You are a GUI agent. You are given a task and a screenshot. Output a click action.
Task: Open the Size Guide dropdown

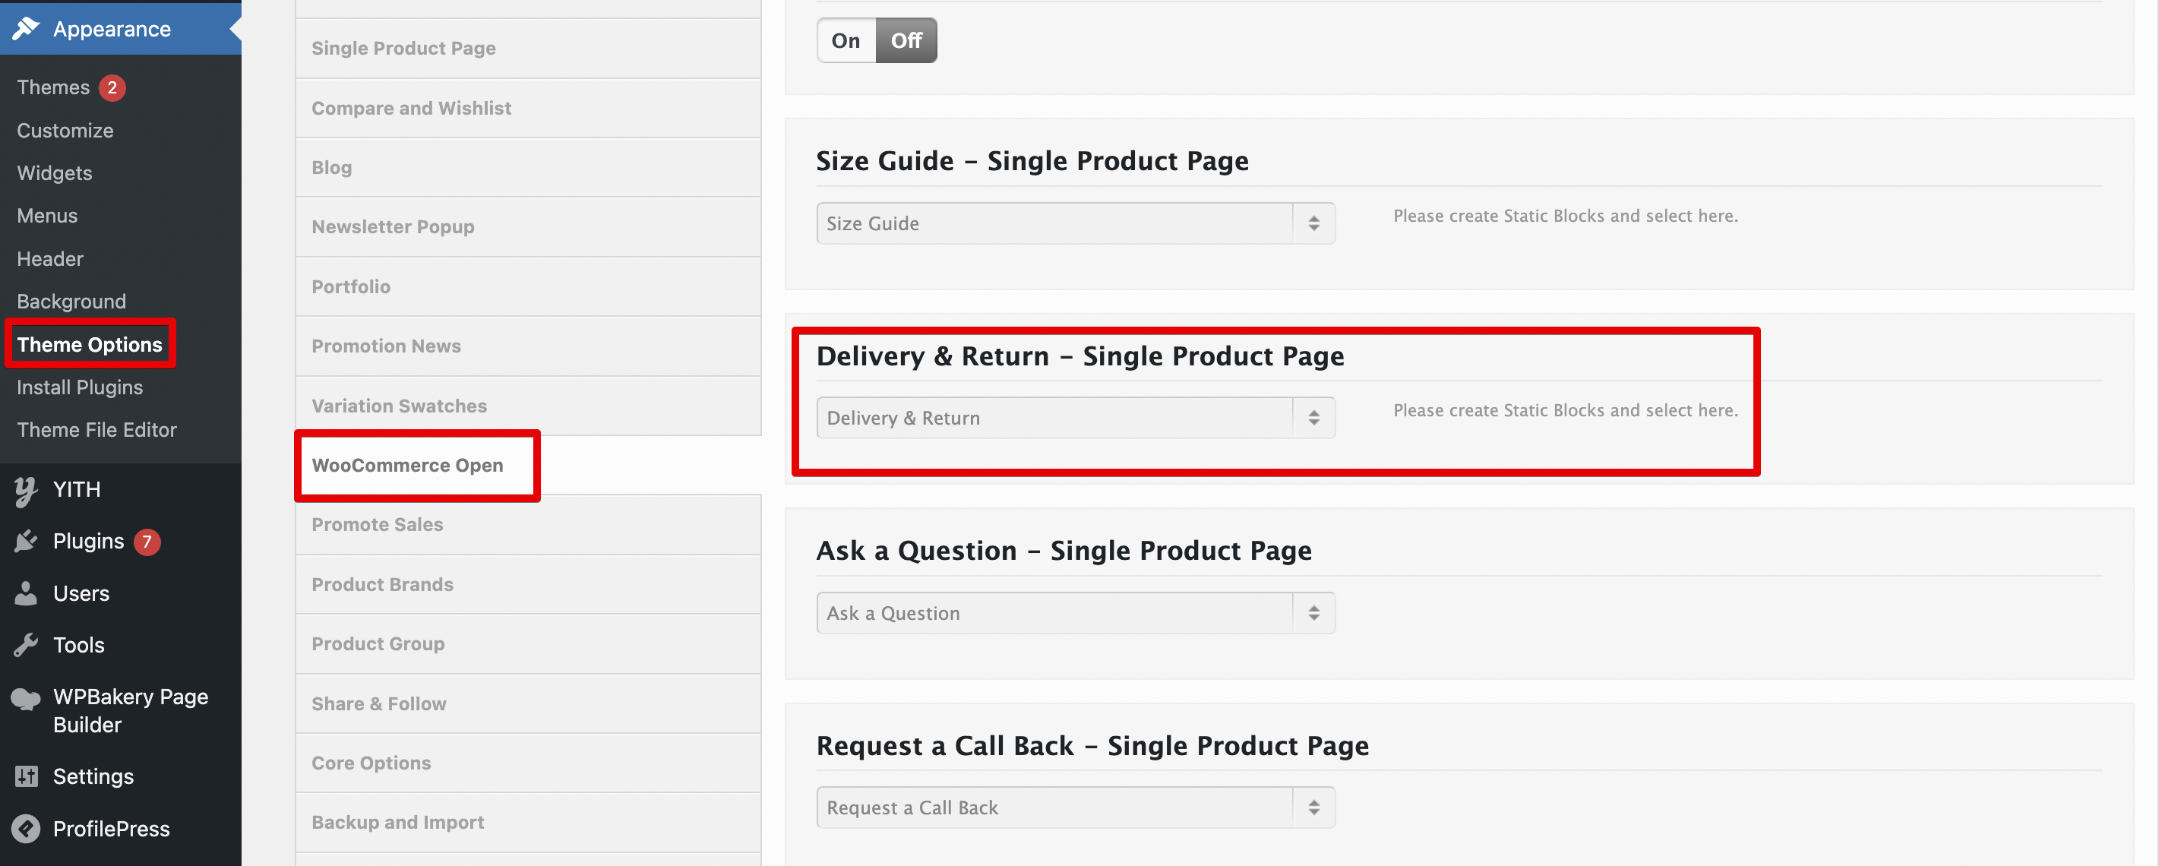[x=1075, y=223]
